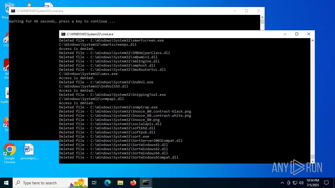The width and height of the screenshot is (335, 188).
Task: Click the smbwmiv2.dll deleted line
Action: tap(108, 57)
